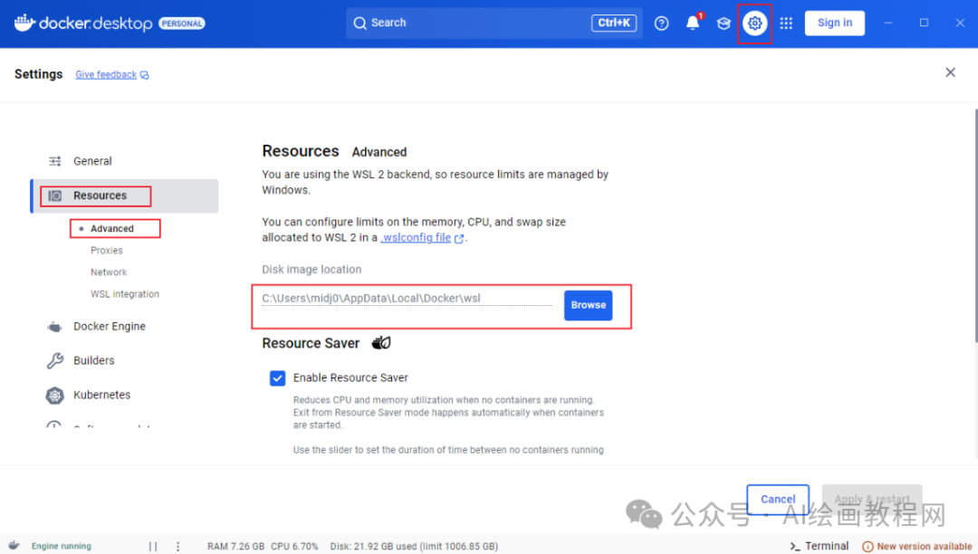Click the Disk image location label
The image size is (978, 554).
pyautogui.click(x=312, y=270)
